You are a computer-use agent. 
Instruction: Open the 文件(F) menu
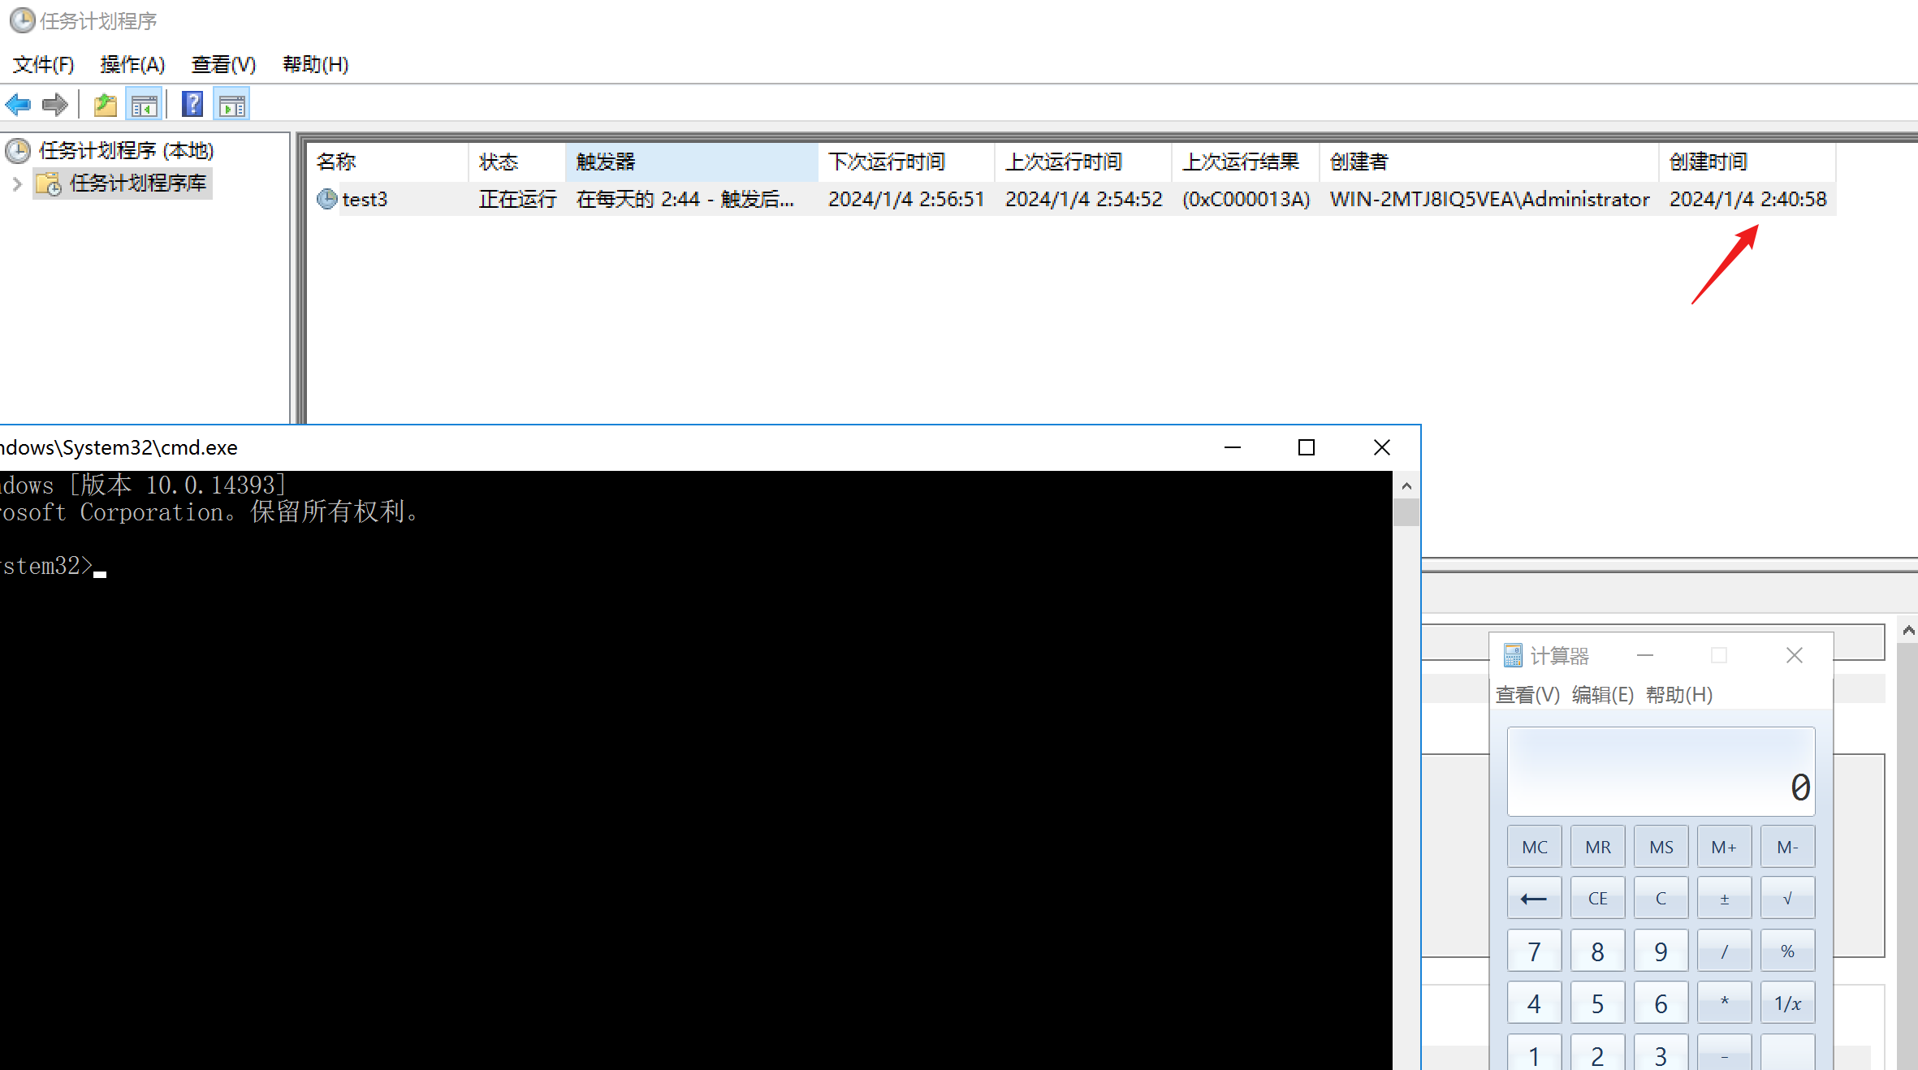[x=43, y=65]
